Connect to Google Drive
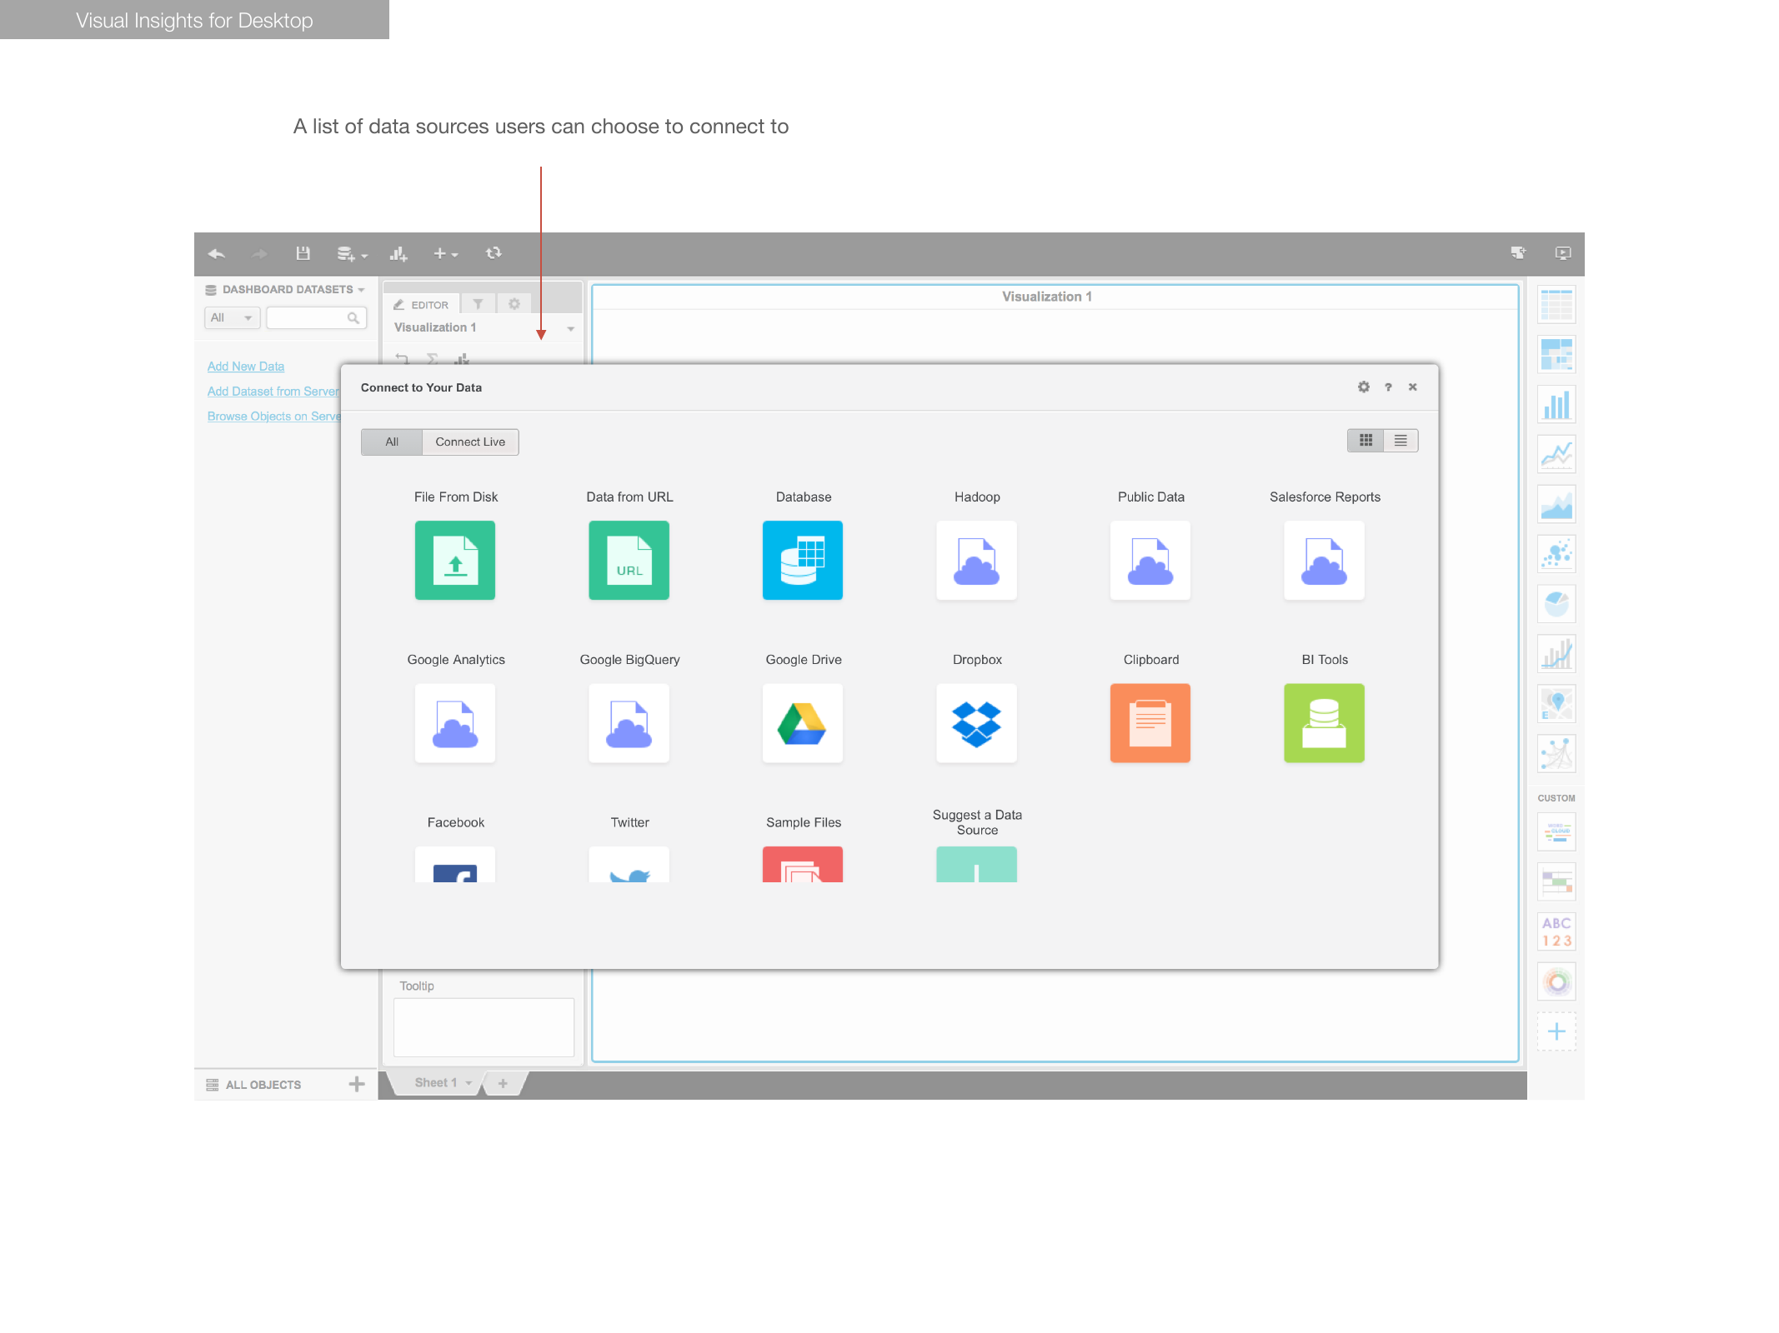Image resolution: width=1779 pixels, height=1333 pixels. [803, 723]
